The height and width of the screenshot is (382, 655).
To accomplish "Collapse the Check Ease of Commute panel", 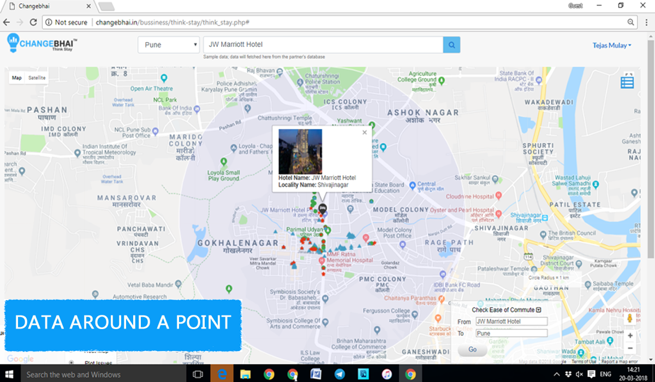I will coord(539,310).
